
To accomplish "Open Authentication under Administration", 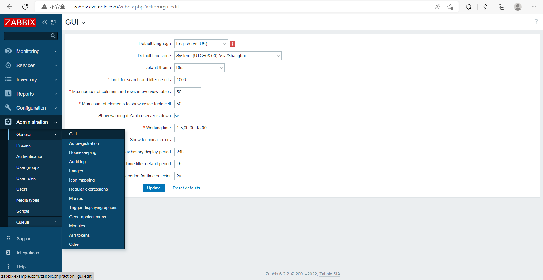I will coord(35,156).
